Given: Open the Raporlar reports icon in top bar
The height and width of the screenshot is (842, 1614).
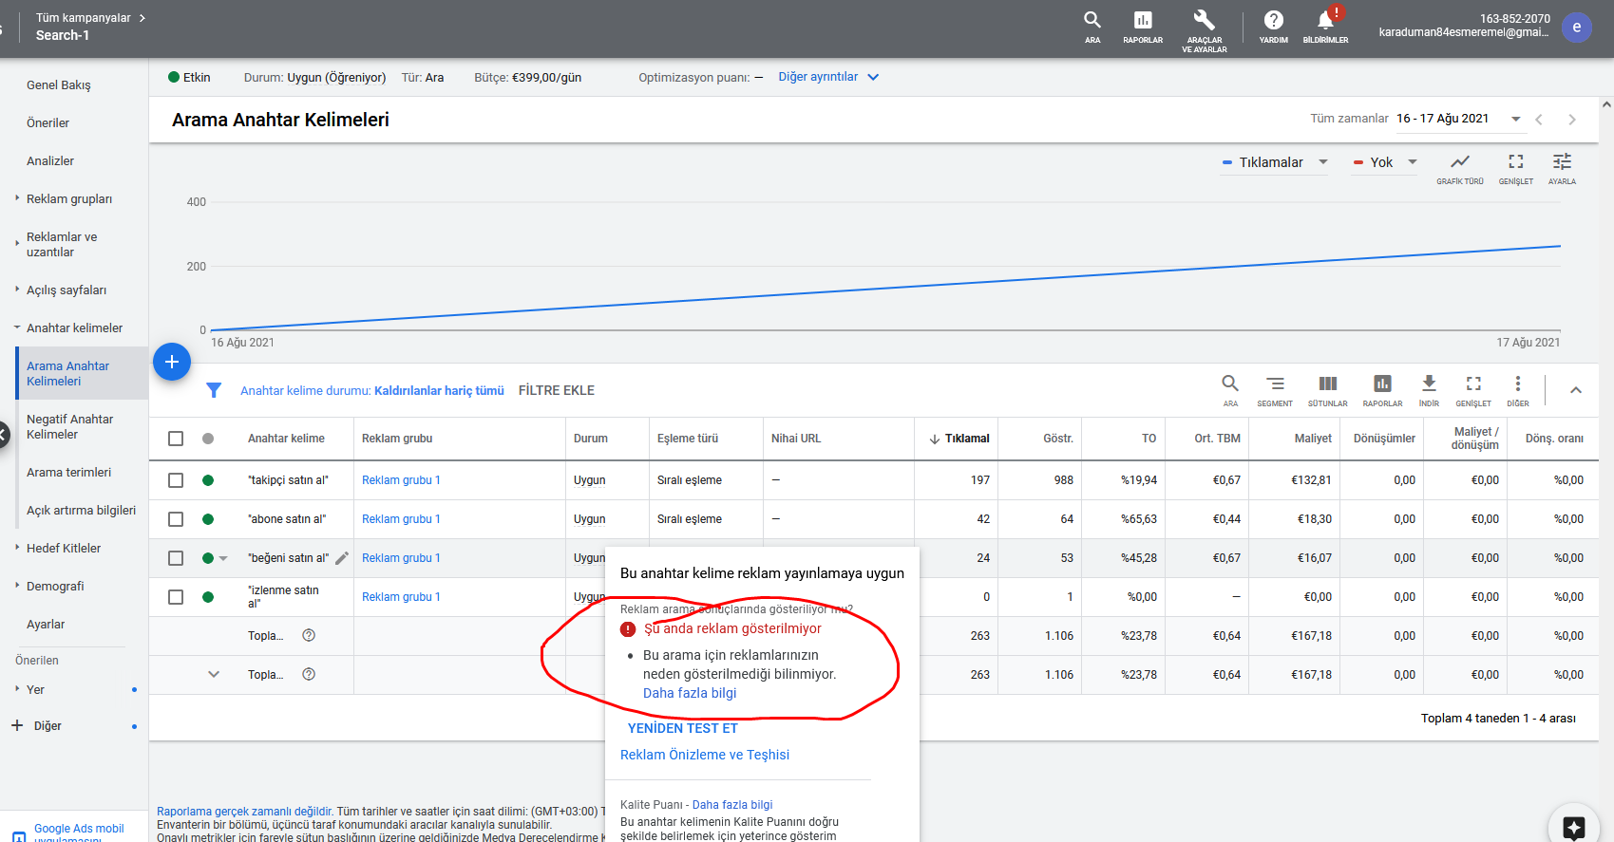Looking at the screenshot, I should click(x=1143, y=26).
